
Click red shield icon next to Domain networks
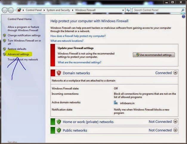tap(59, 73)
